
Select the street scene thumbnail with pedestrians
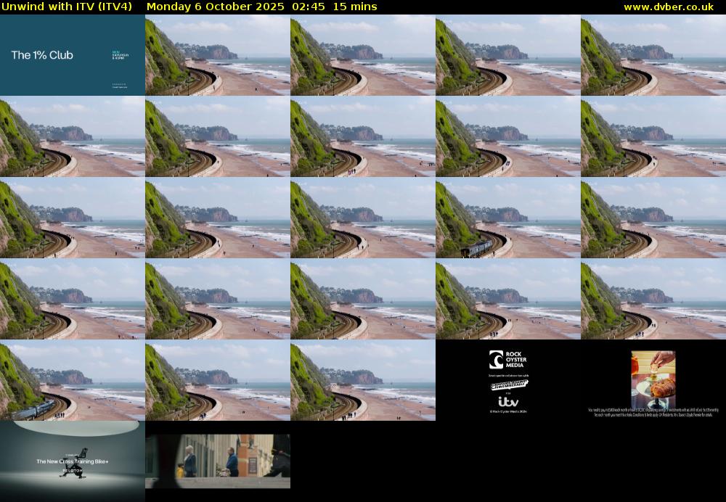(217, 461)
